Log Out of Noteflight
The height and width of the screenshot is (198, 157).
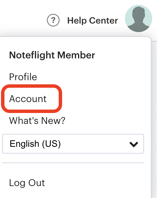tap(27, 183)
